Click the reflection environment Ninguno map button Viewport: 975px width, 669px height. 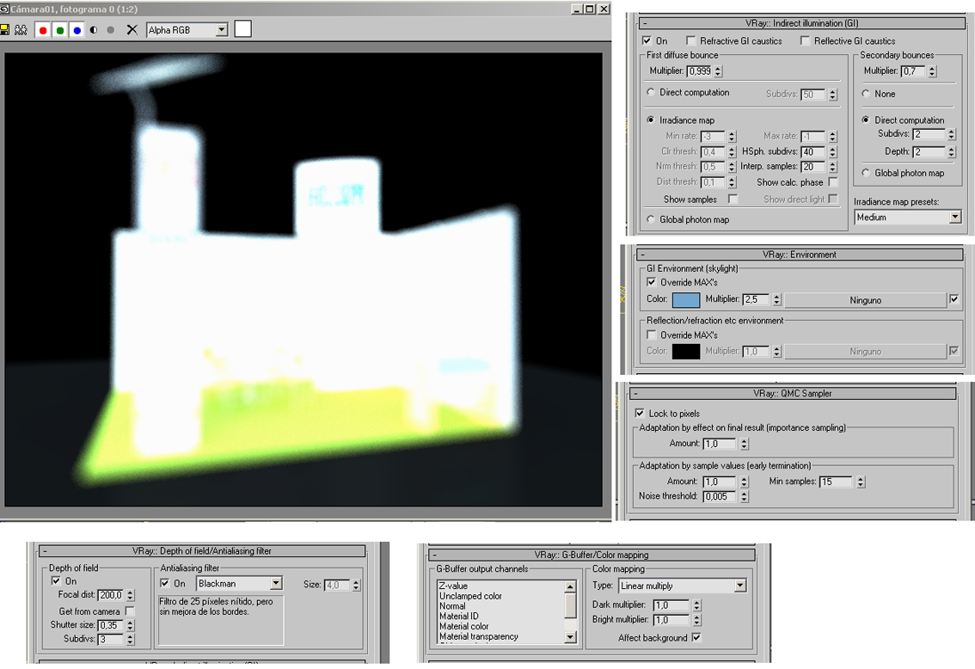point(866,352)
